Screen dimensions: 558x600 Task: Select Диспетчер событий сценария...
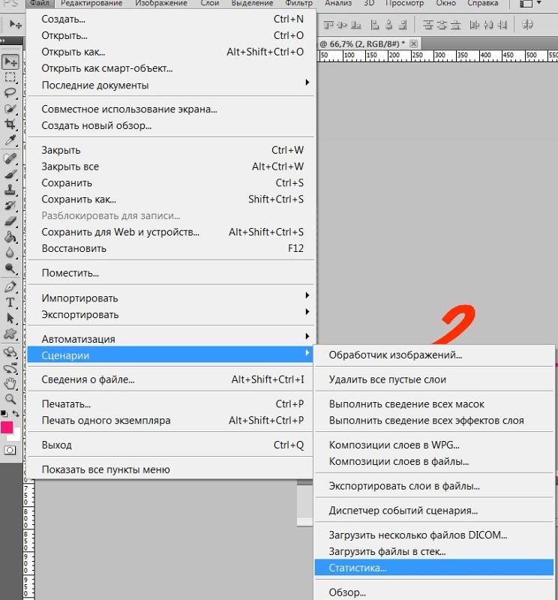434,511
